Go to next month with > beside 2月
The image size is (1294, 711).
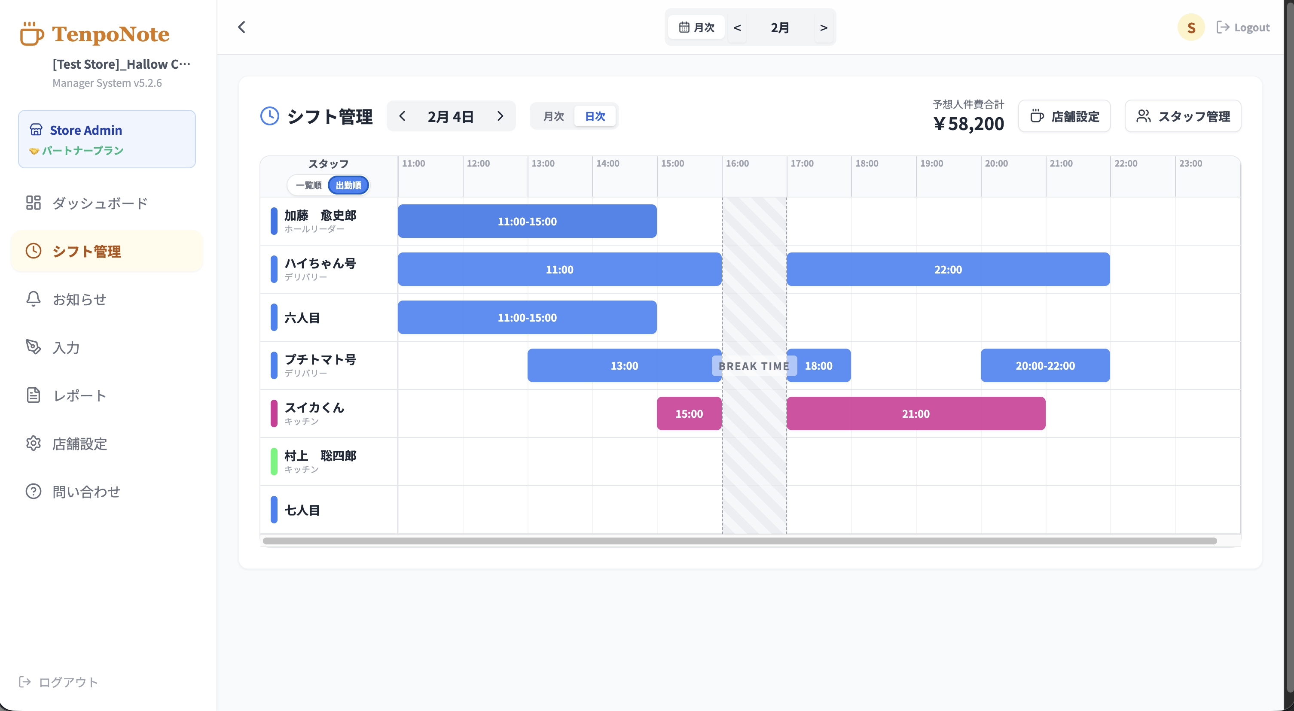click(x=823, y=27)
